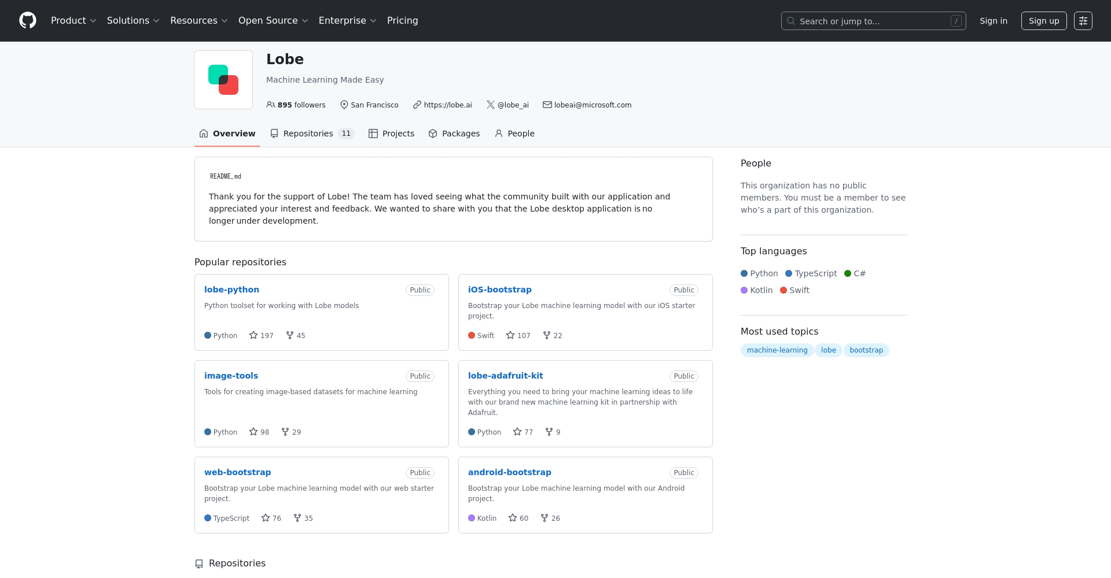Viewport: 1111px width, 578px height.
Task: Click the README.md file label
Action: click(x=226, y=176)
